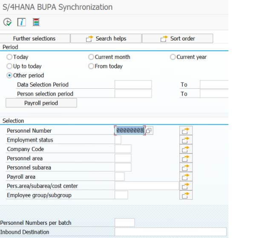
Task: Click the Personnel subarea input field
Action: tap(123, 167)
